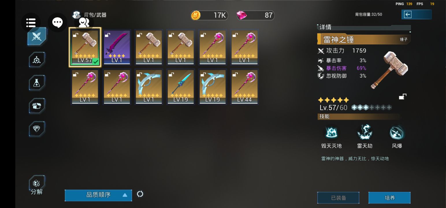Toggle lock on the 雷神之锤 detail panel
Screen dimensions: 446x208
[x=403, y=97]
